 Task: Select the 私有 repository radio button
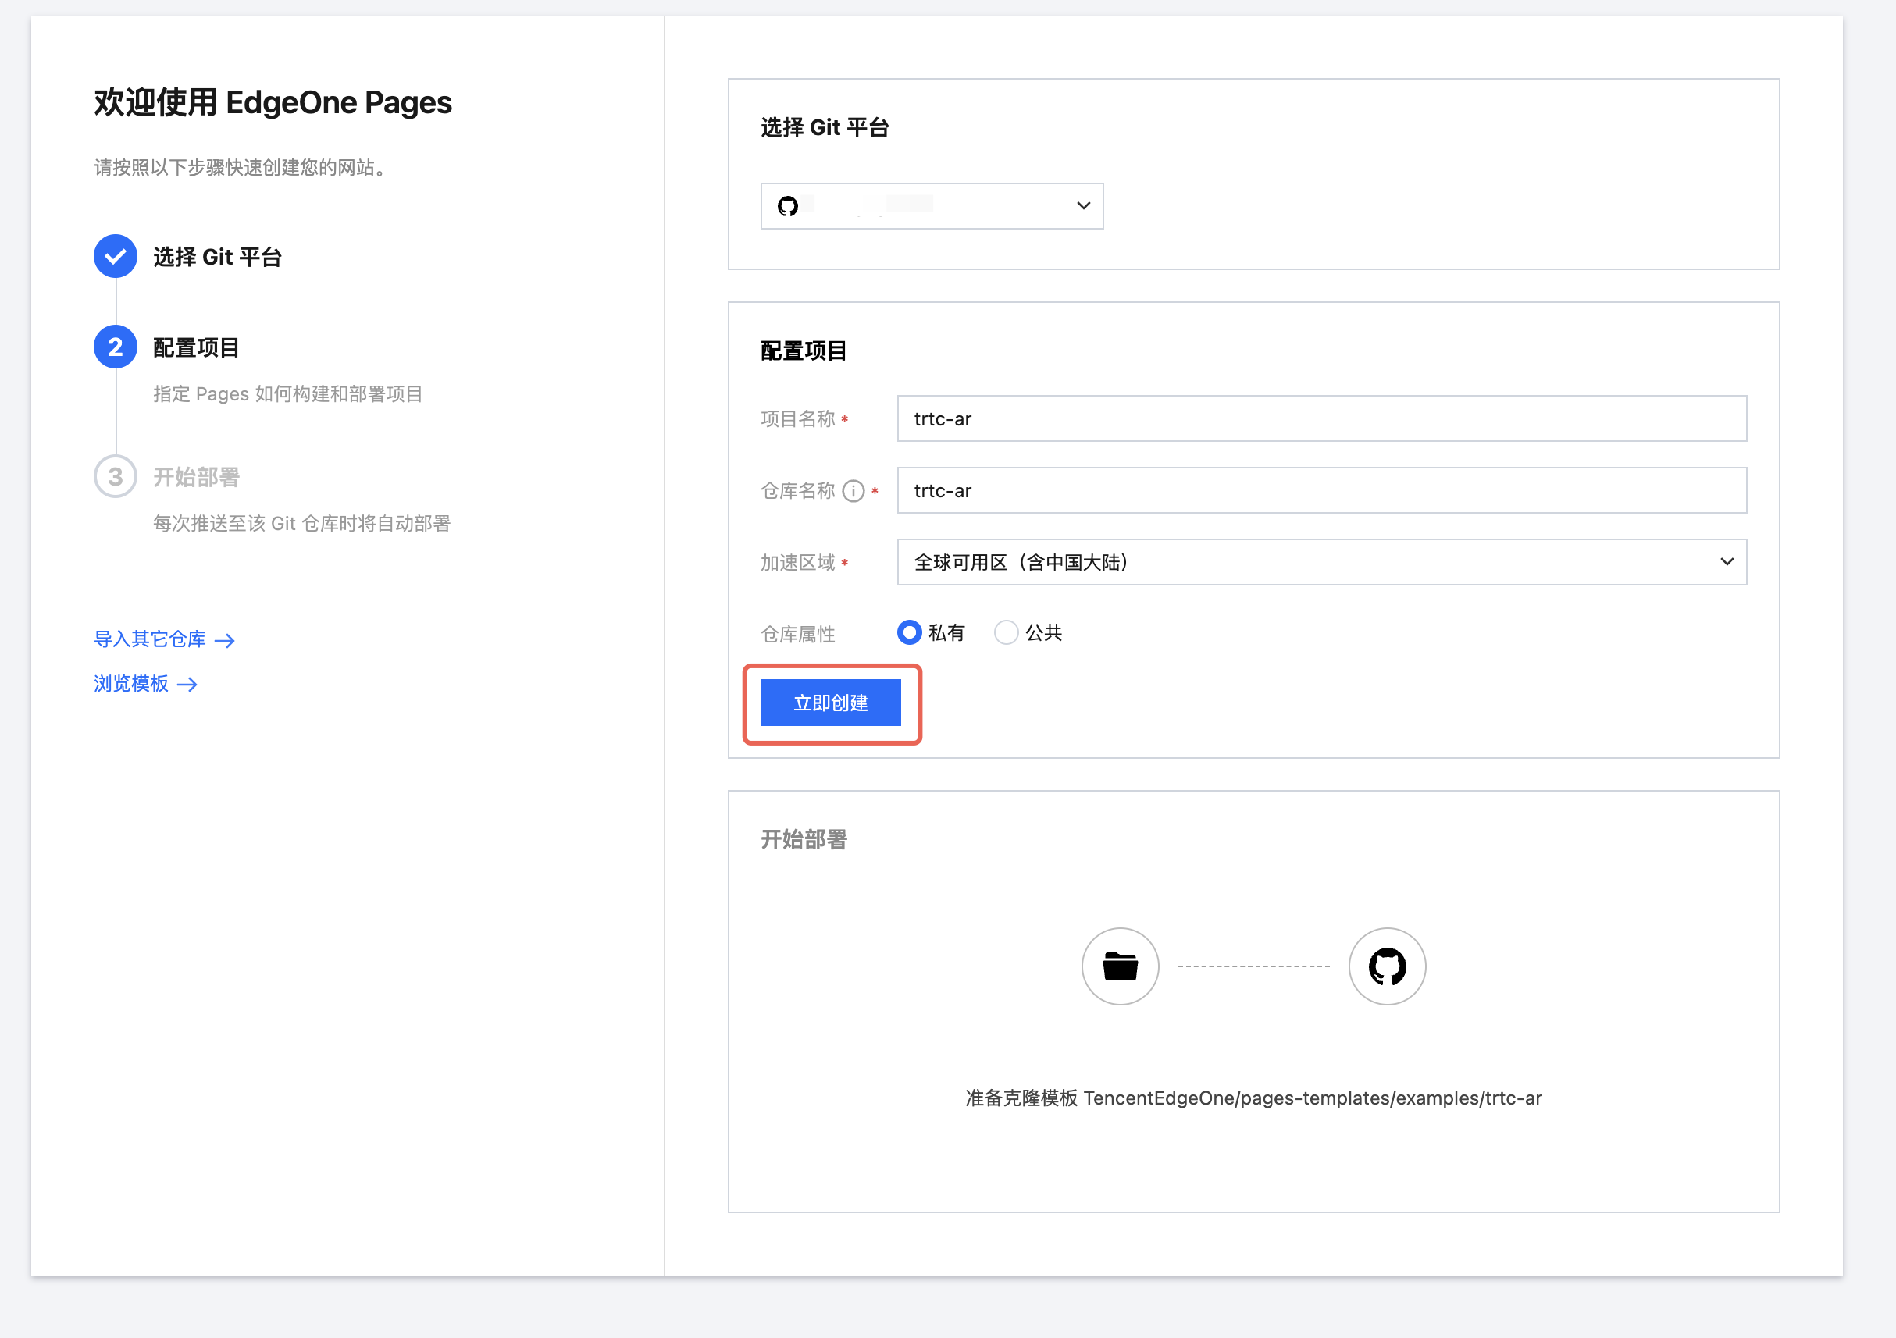[x=909, y=632]
